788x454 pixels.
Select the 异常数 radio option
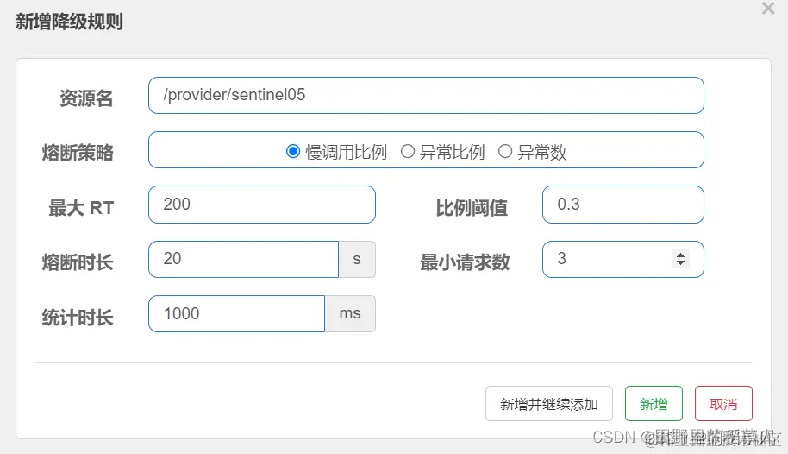pos(505,152)
